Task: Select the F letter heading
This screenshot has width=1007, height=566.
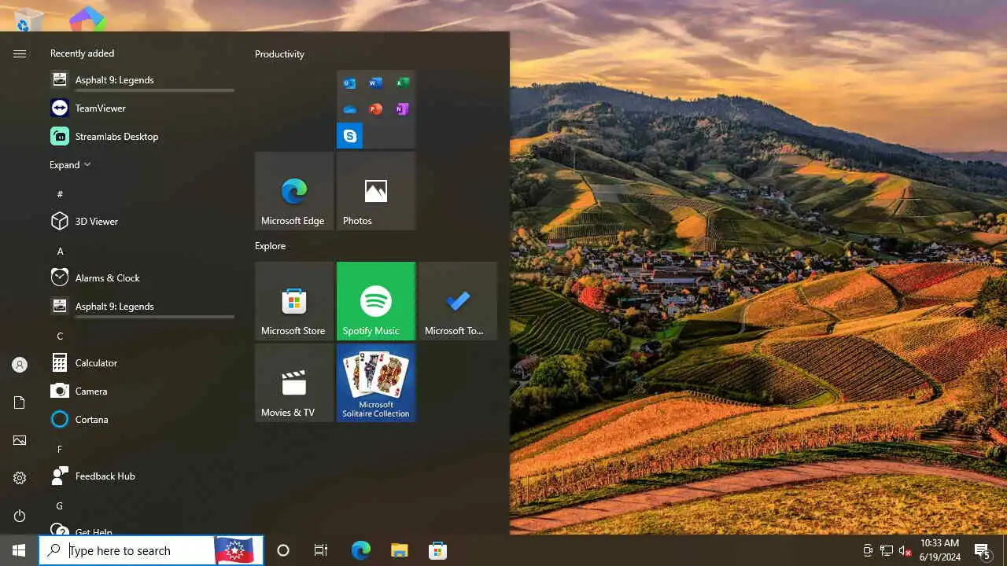Action: (60, 449)
